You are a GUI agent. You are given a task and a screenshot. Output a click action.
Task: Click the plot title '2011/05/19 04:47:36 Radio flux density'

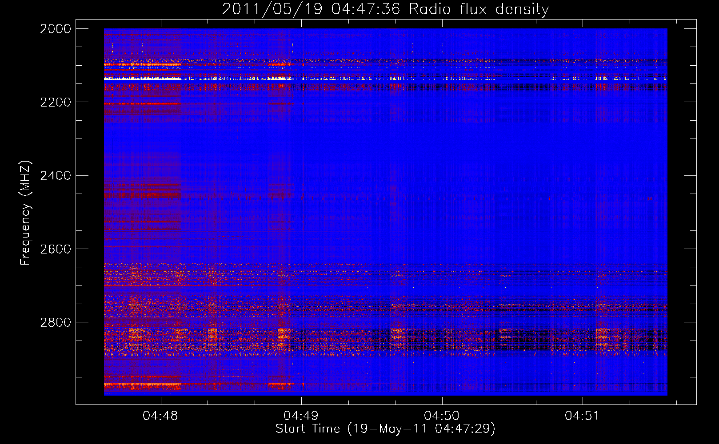coord(385,9)
